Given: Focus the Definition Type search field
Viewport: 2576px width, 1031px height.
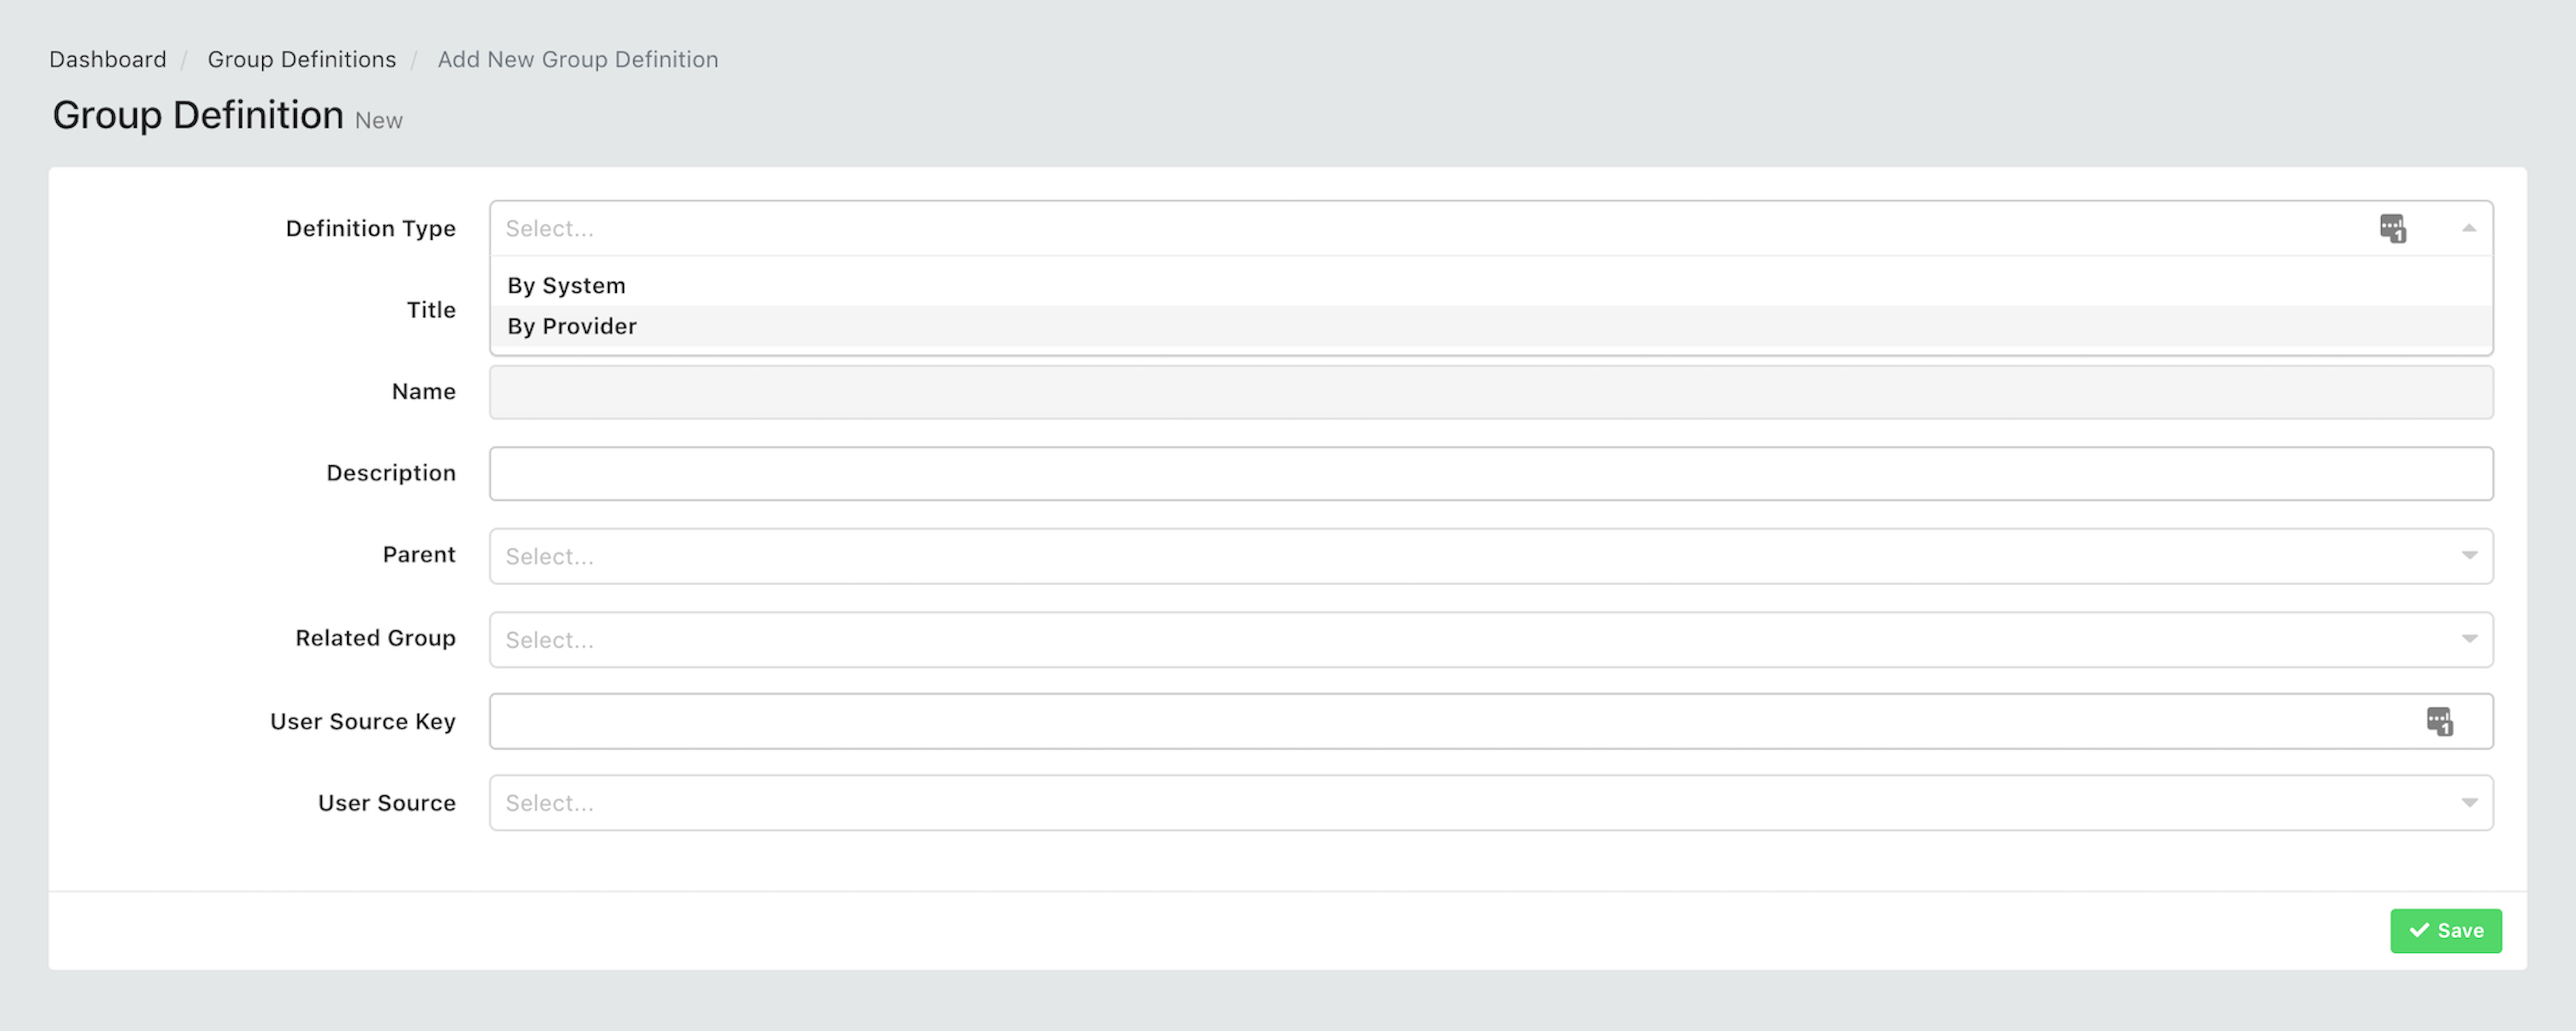Looking at the screenshot, I should (1400, 229).
